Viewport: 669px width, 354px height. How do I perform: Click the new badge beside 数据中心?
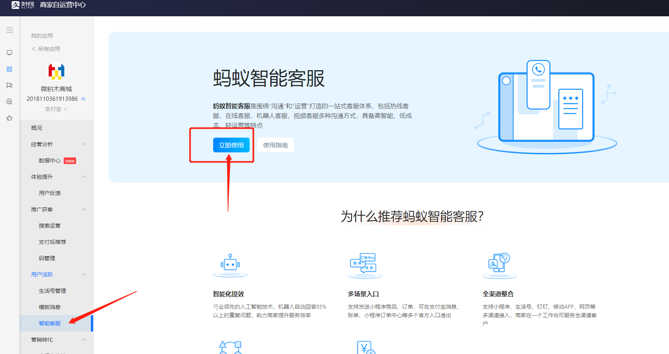click(x=70, y=161)
